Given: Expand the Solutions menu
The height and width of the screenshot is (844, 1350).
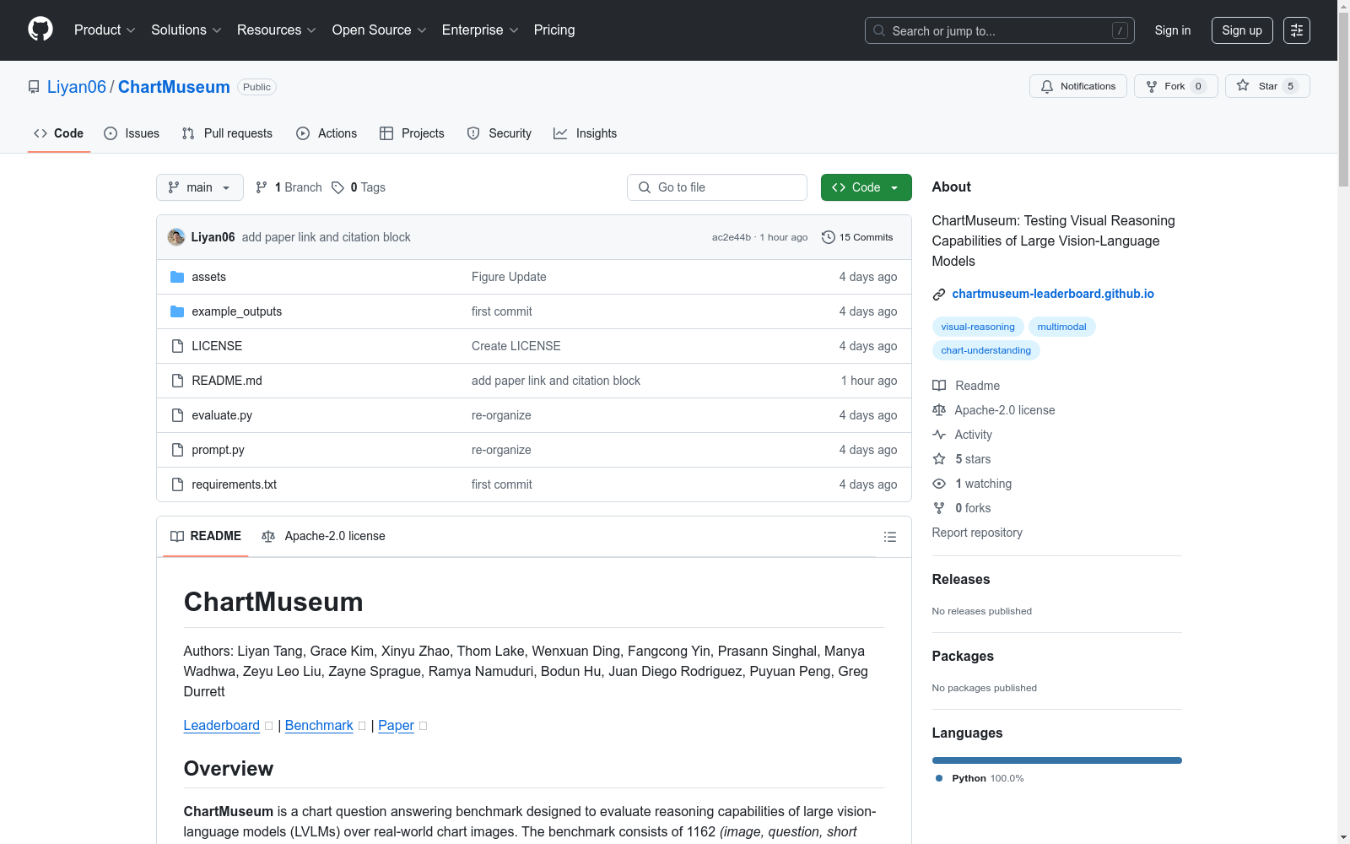Looking at the screenshot, I should click(186, 30).
